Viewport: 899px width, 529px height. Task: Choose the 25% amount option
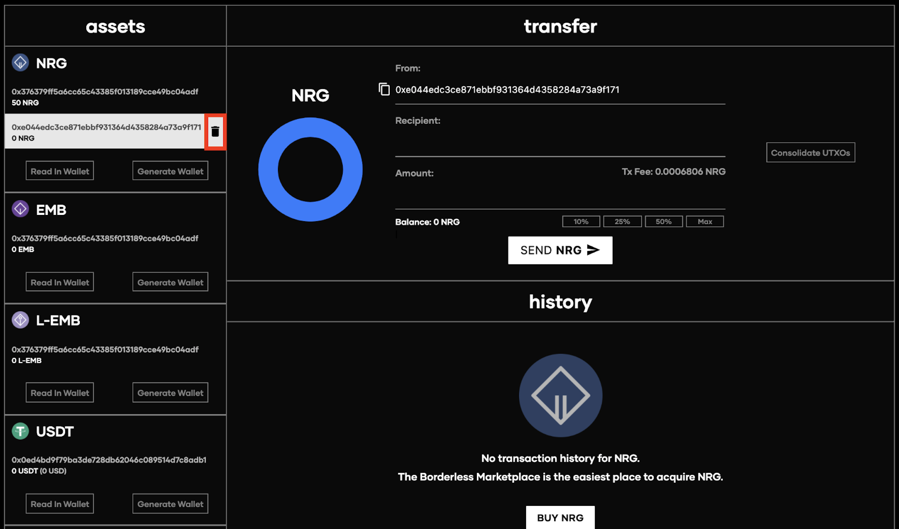pyautogui.click(x=622, y=222)
